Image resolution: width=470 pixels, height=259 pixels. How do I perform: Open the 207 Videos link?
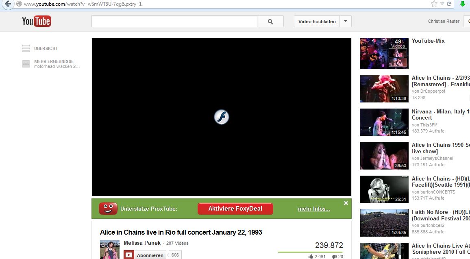pos(177,243)
